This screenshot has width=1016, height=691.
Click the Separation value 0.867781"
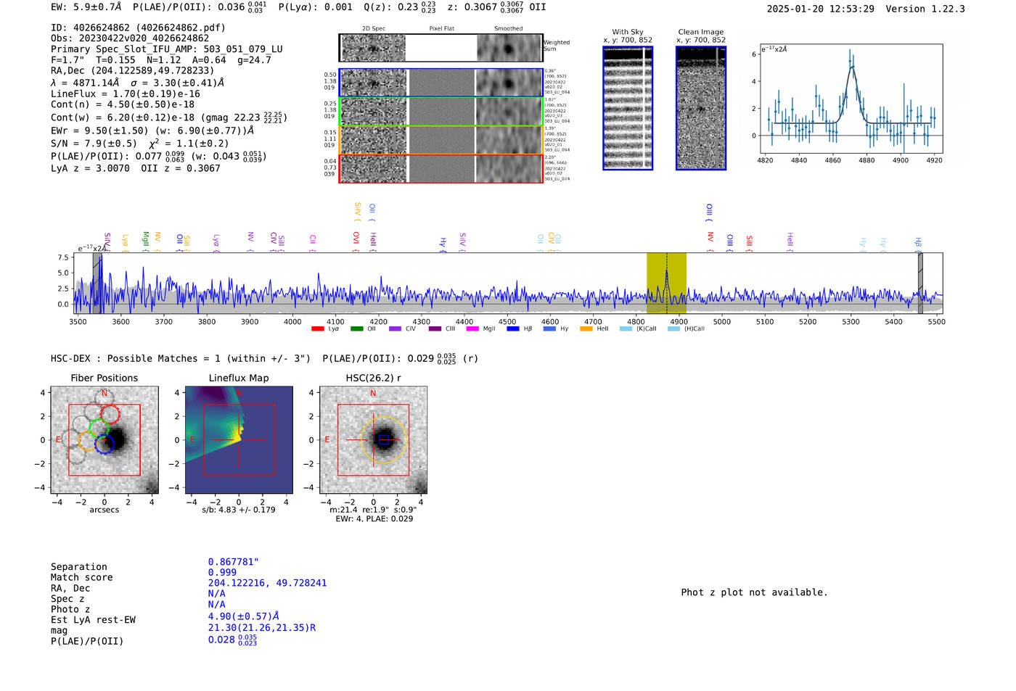[x=234, y=562]
